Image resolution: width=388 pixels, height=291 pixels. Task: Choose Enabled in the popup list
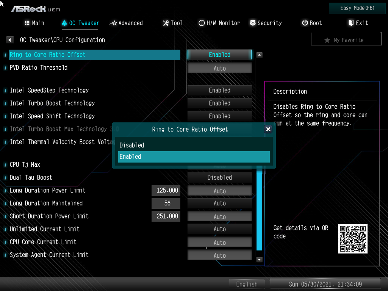pos(194,156)
